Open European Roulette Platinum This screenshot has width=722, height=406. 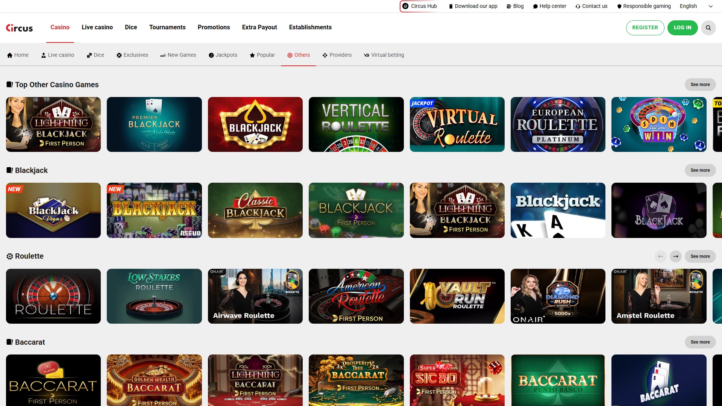pyautogui.click(x=558, y=124)
